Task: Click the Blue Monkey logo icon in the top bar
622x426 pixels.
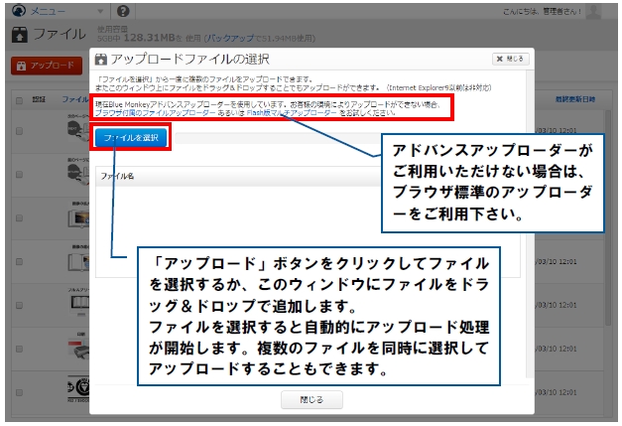Action: (19, 11)
